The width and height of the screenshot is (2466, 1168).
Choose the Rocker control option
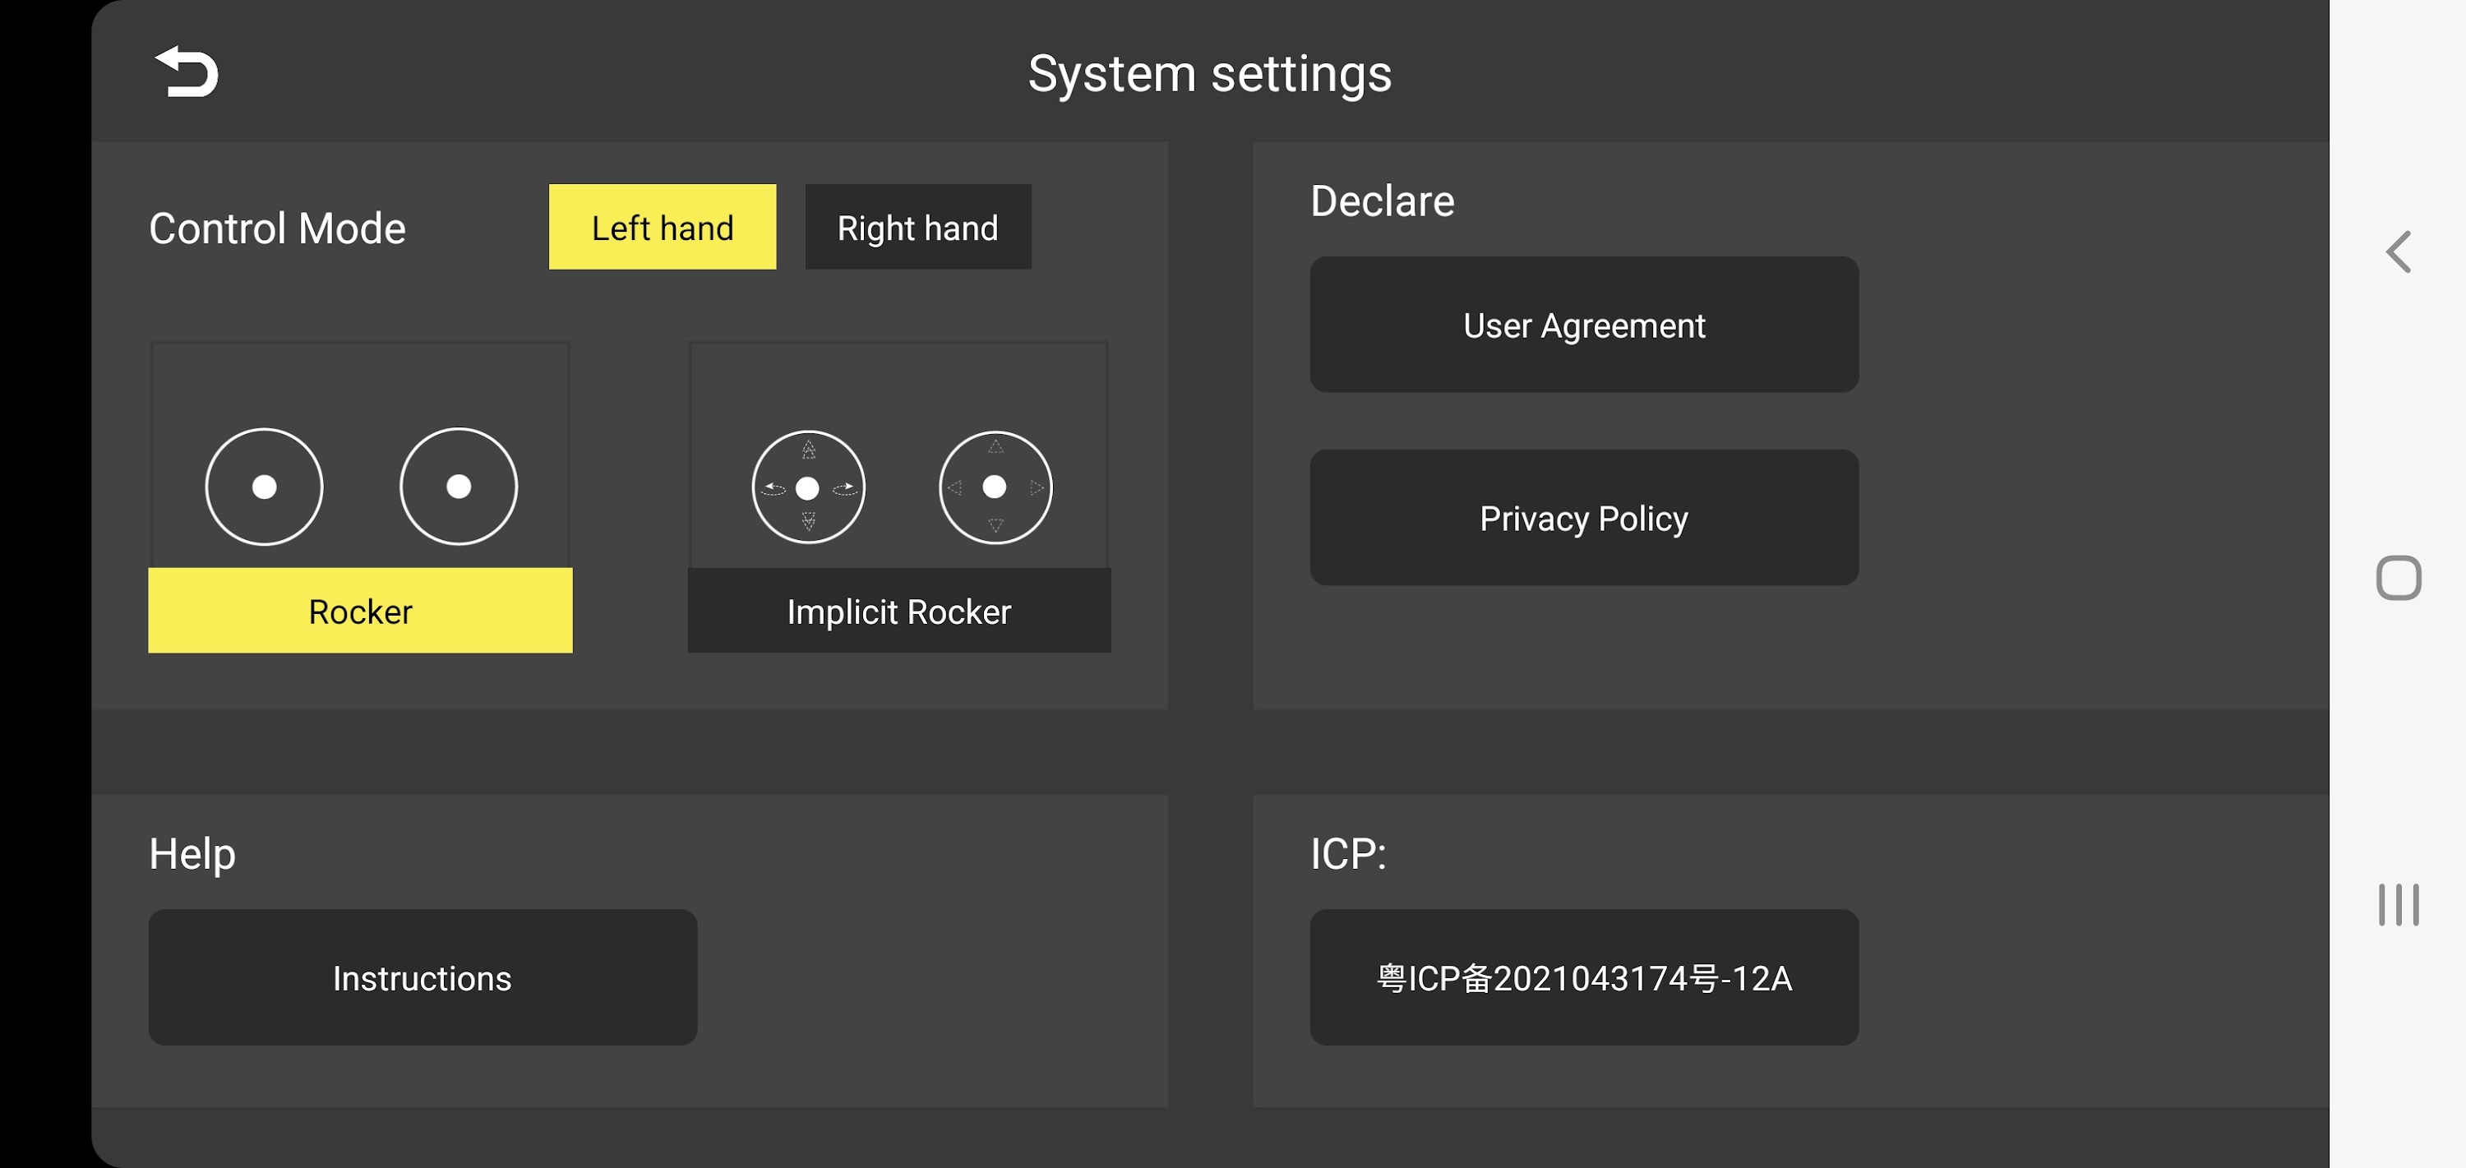[x=360, y=611]
